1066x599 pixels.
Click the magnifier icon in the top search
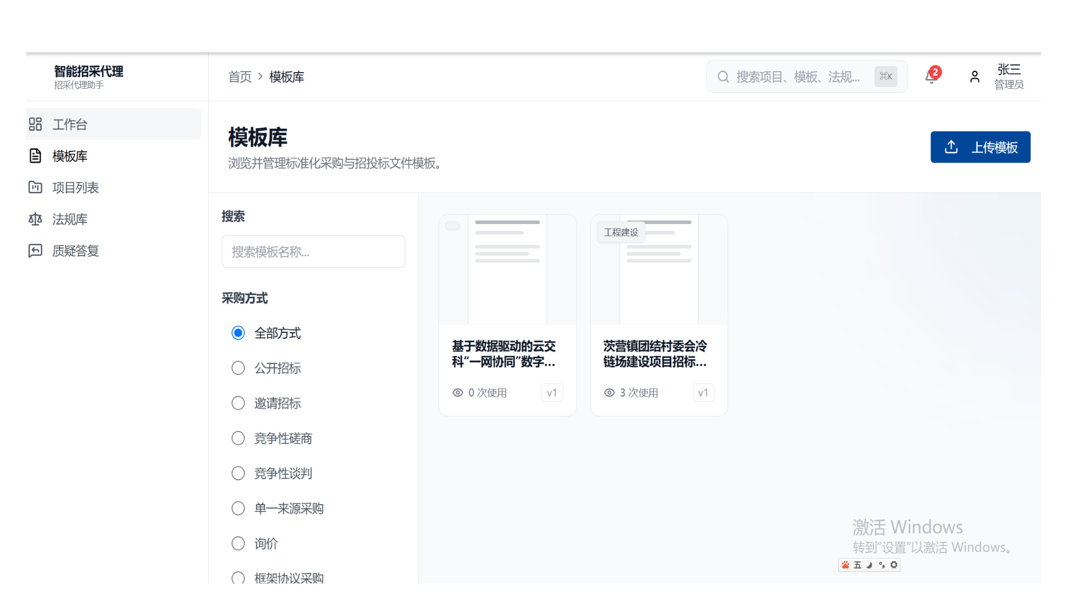pyautogui.click(x=723, y=77)
